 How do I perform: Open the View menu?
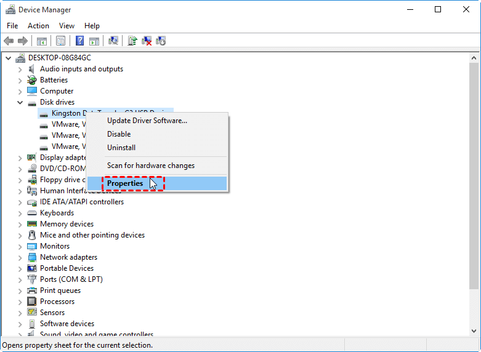[67, 26]
